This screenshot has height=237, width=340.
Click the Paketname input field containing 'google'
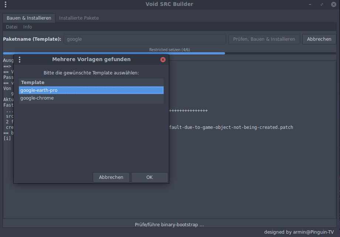tap(144, 39)
